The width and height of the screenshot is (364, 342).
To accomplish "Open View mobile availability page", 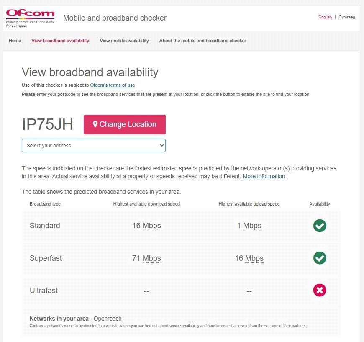I will [124, 41].
